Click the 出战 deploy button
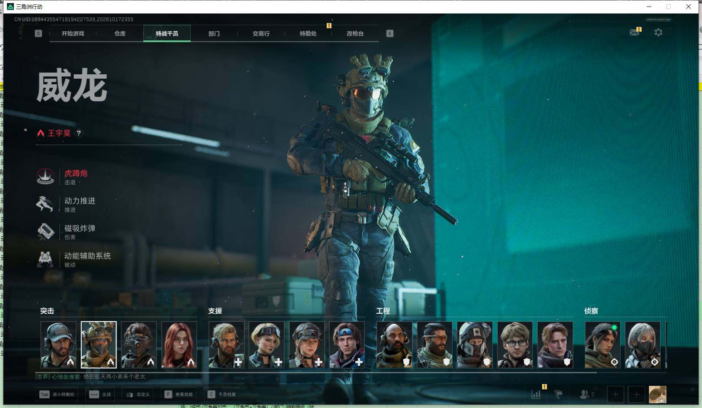This screenshot has height=408, width=702. click(100, 395)
